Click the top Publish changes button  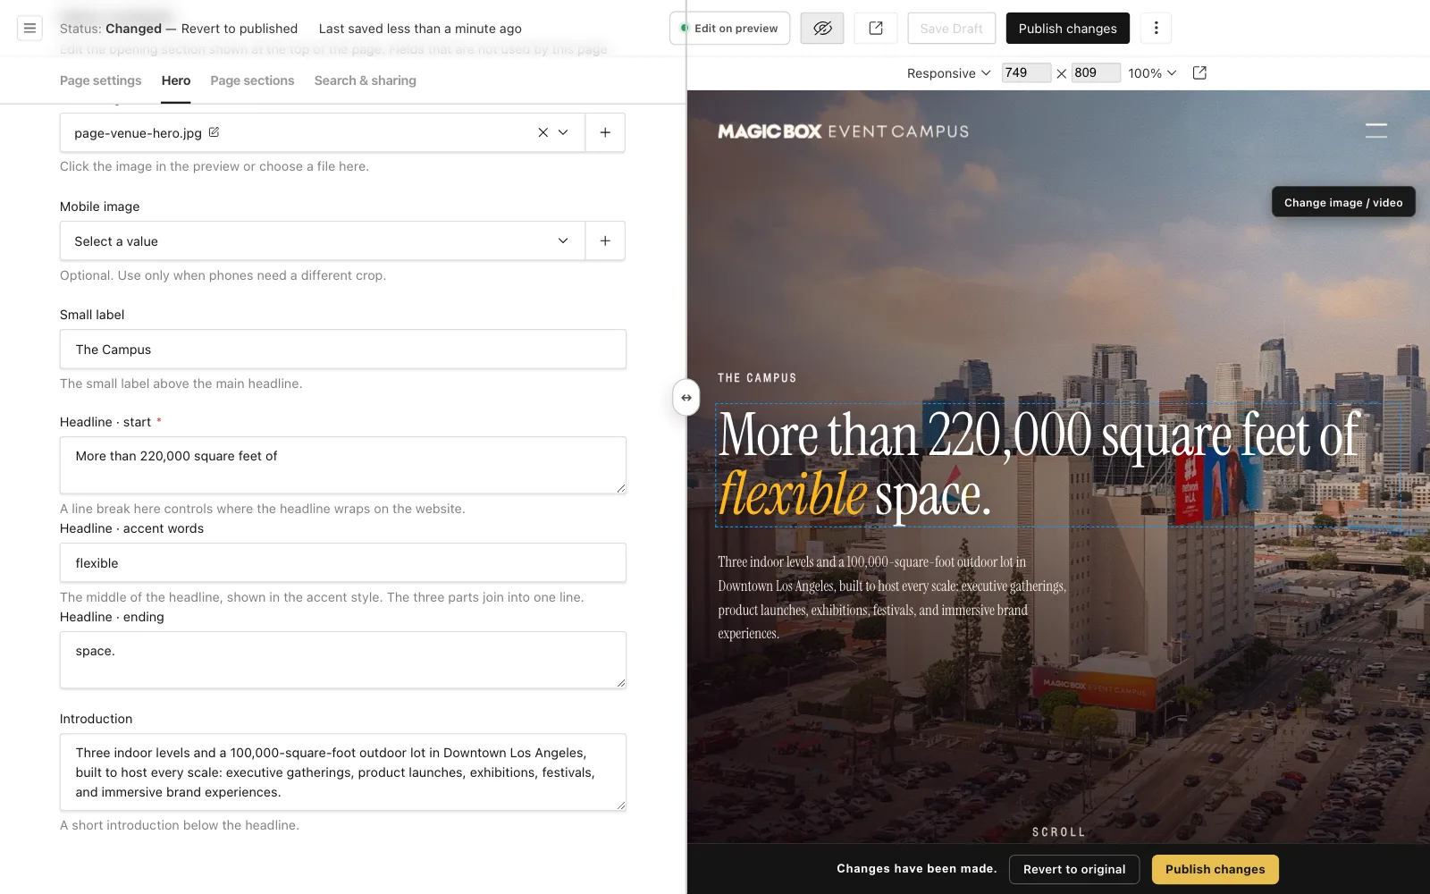click(x=1067, y=29)
